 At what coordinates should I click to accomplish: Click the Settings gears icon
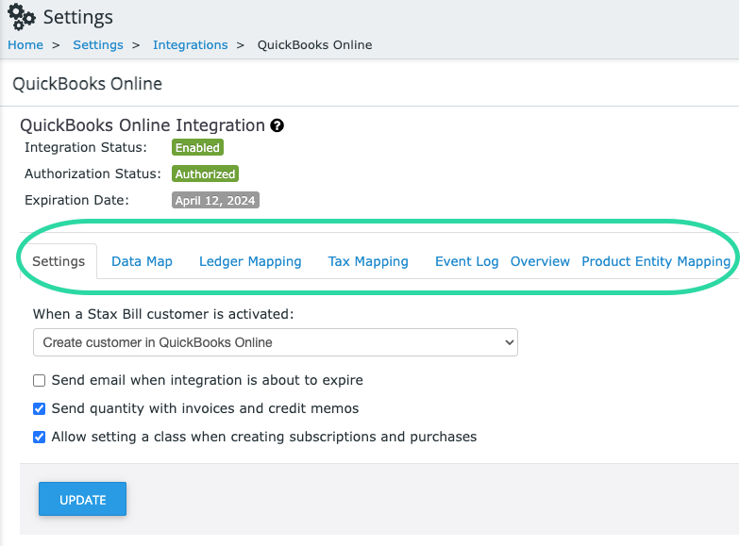coord(21,17)
